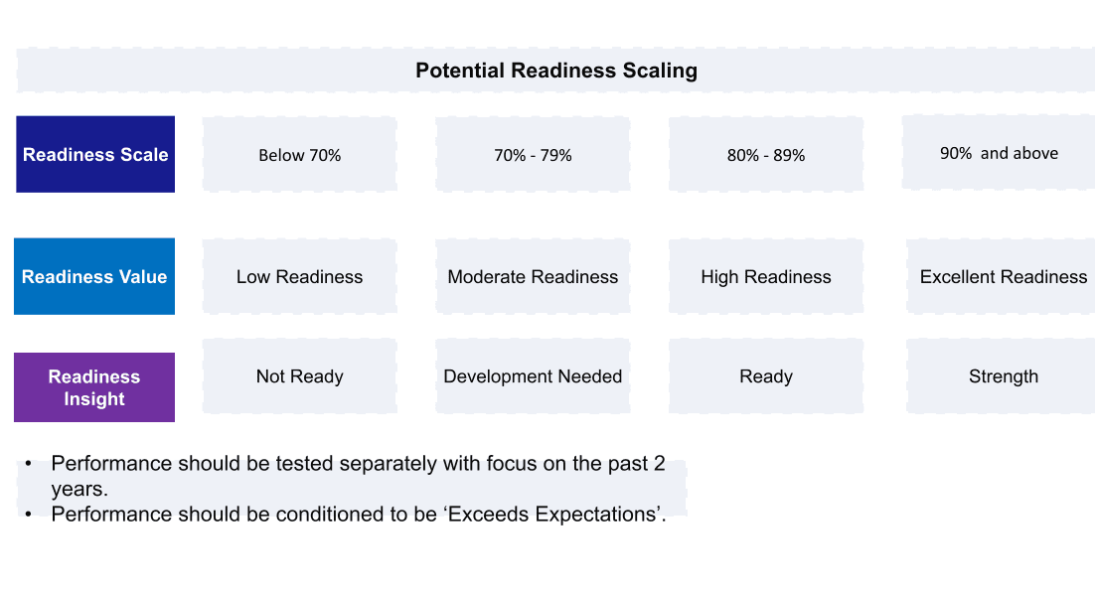
Task: Click the Moderate Readiness box
Action: [533, 276]
